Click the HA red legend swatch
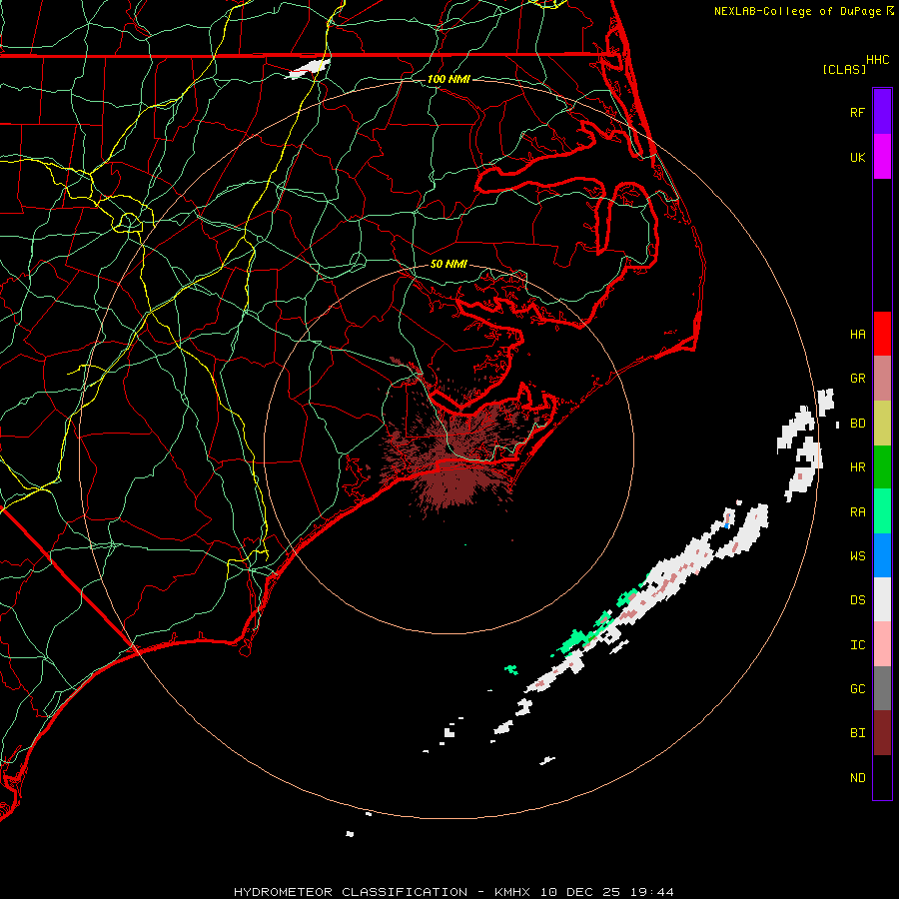Screen dimensions: 899x899 coord(882,334)
